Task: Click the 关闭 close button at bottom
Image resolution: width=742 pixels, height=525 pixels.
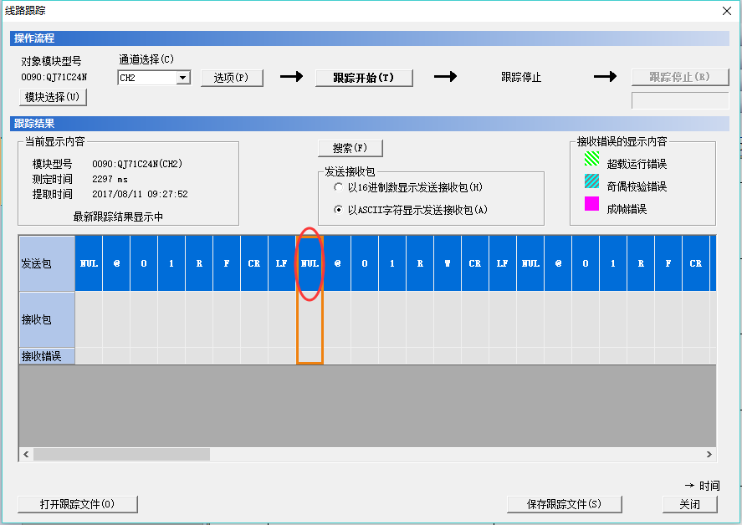Action: coord(690,504)
